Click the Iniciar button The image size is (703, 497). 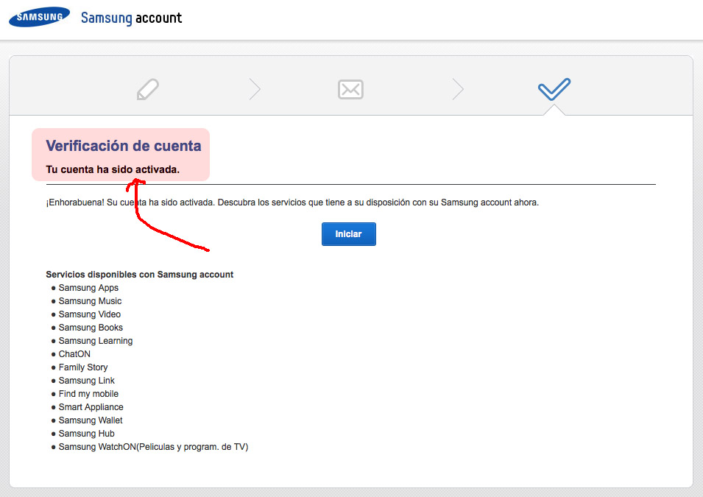pos(349,234)
